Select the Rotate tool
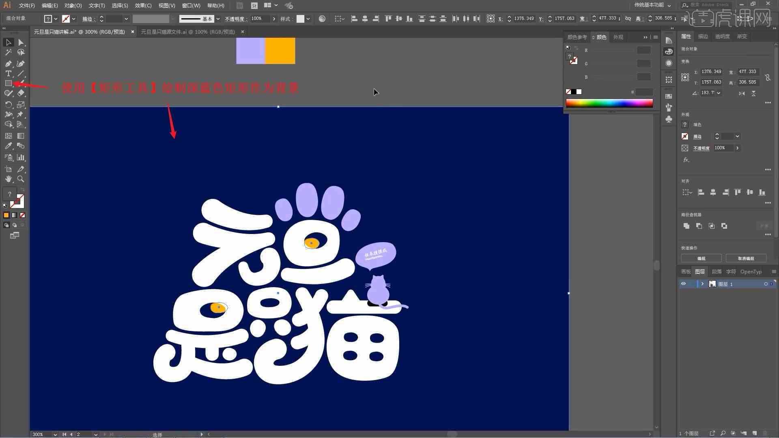 (7, 104)
